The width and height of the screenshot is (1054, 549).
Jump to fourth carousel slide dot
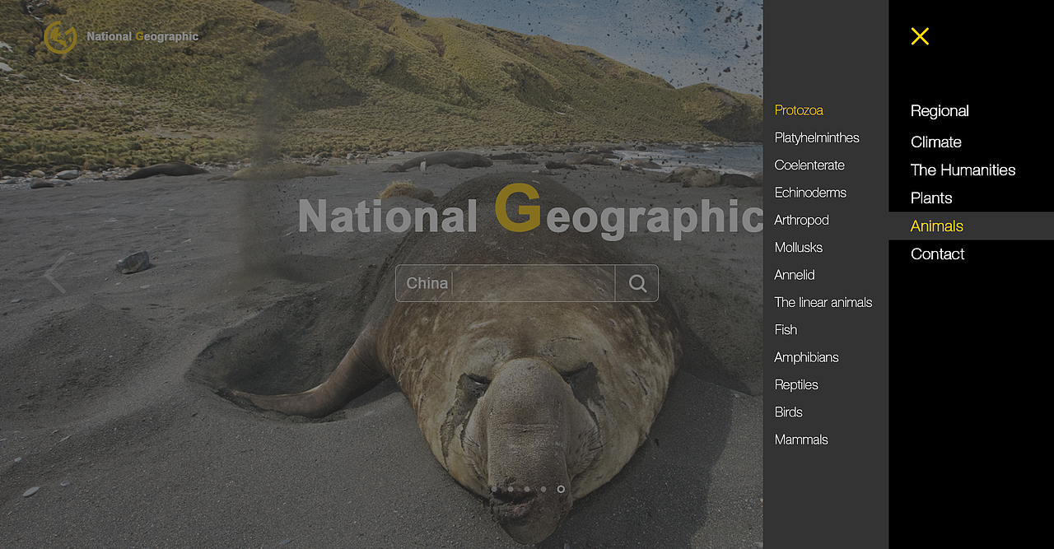[543, 489]
